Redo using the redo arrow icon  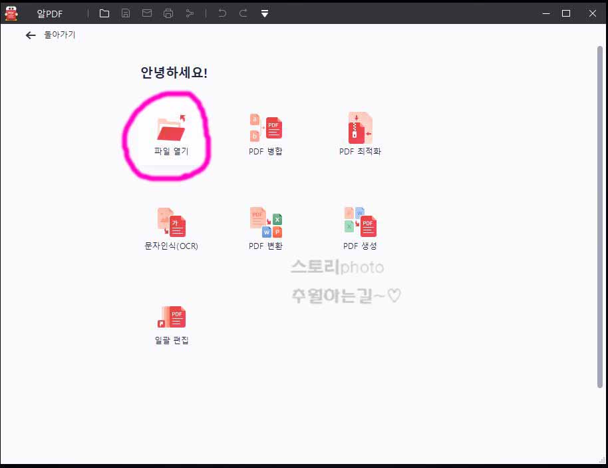tap(242, 13)
